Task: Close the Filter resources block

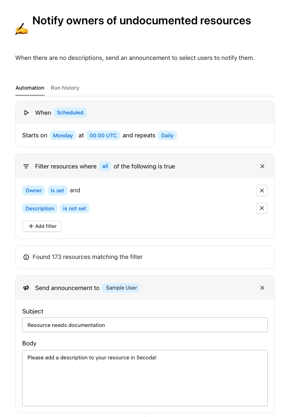Action: 262,166
